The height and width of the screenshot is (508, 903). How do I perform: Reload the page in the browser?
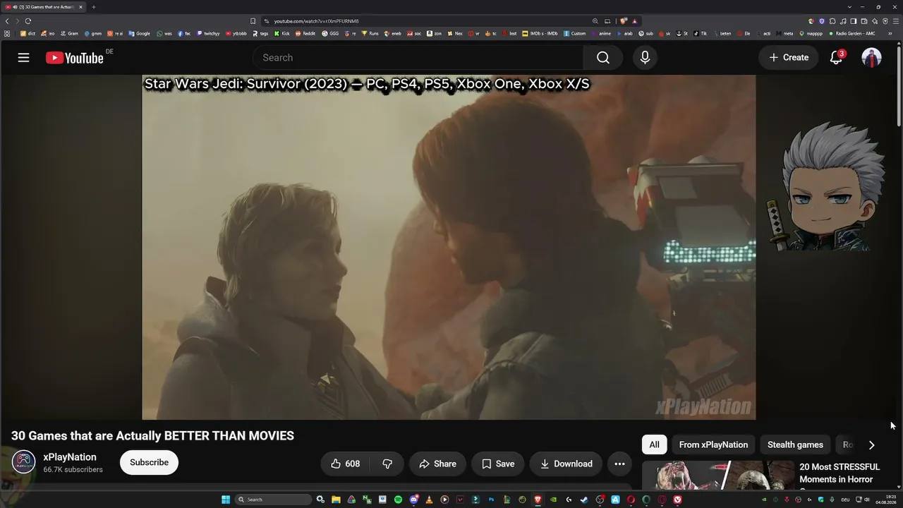click(28, 21)
